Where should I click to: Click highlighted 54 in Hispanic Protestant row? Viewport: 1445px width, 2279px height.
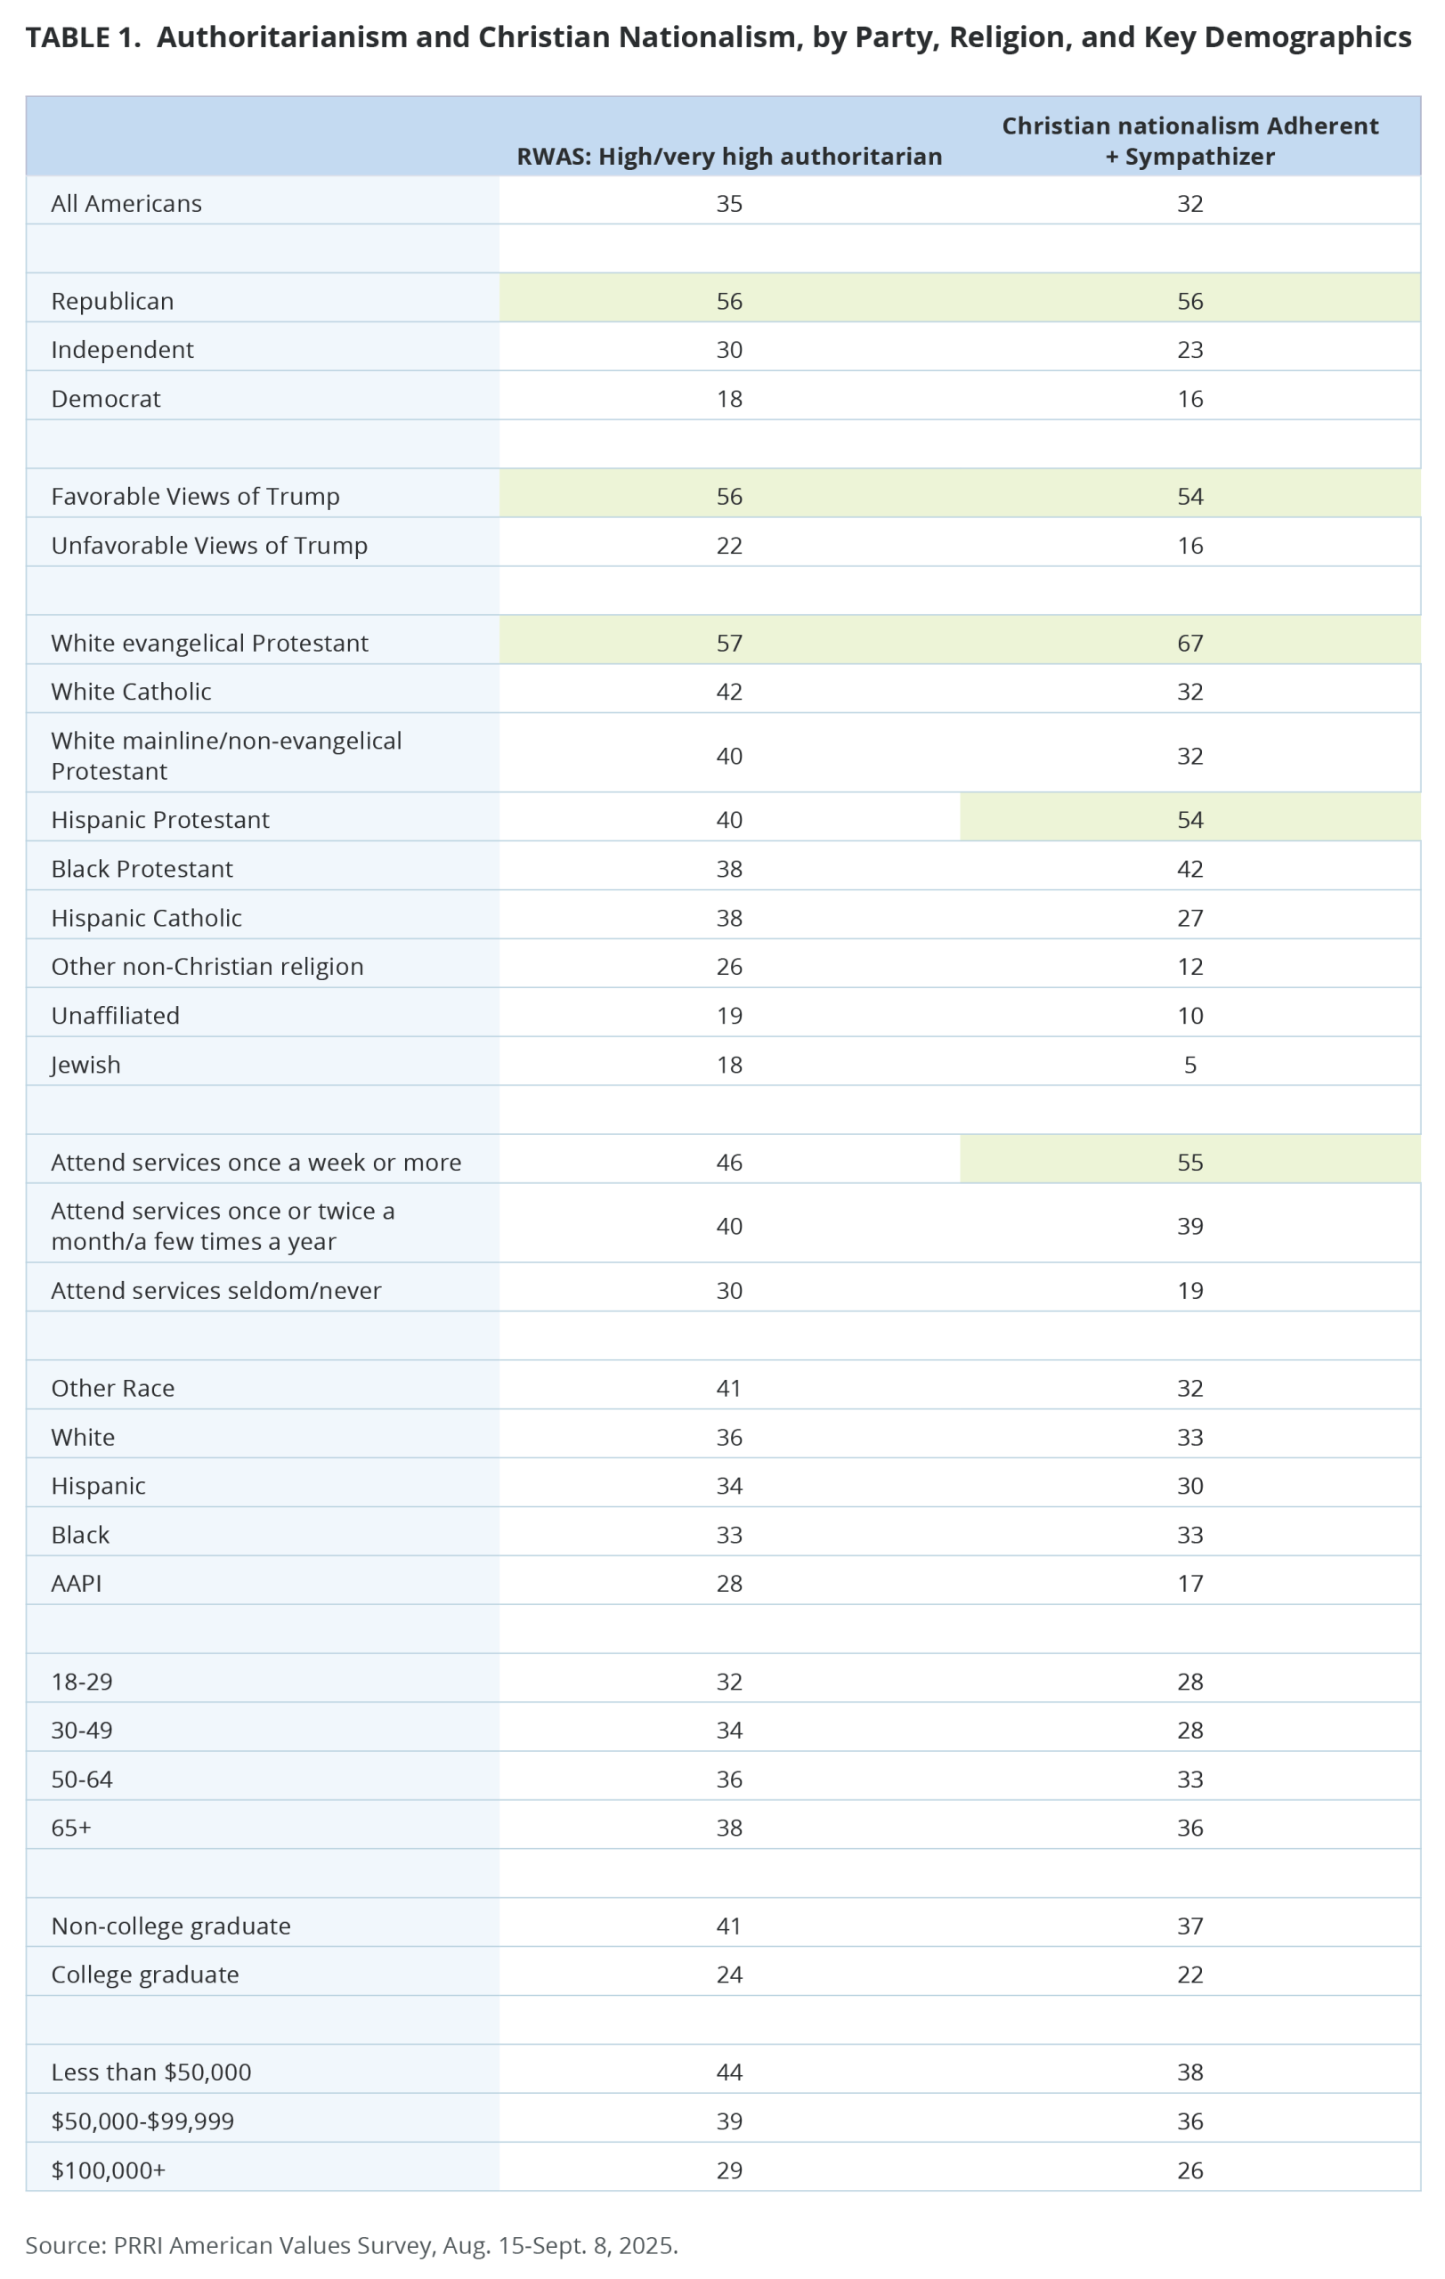[1189, 820]
